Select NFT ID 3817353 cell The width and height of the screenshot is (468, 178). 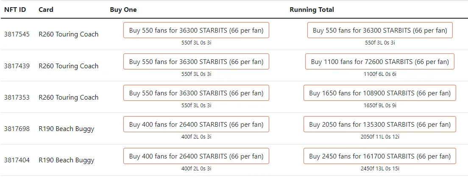17,97
